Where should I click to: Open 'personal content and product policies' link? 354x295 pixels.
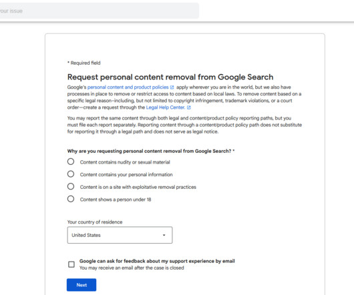point(128,87)
